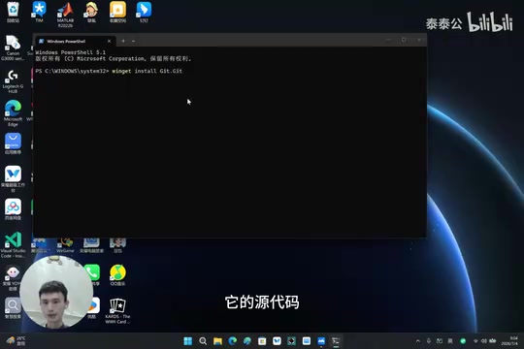Click the green circular tray icon
Viewport: 524px width, 349px height.
pyautogui.click(x=463, y=341)
